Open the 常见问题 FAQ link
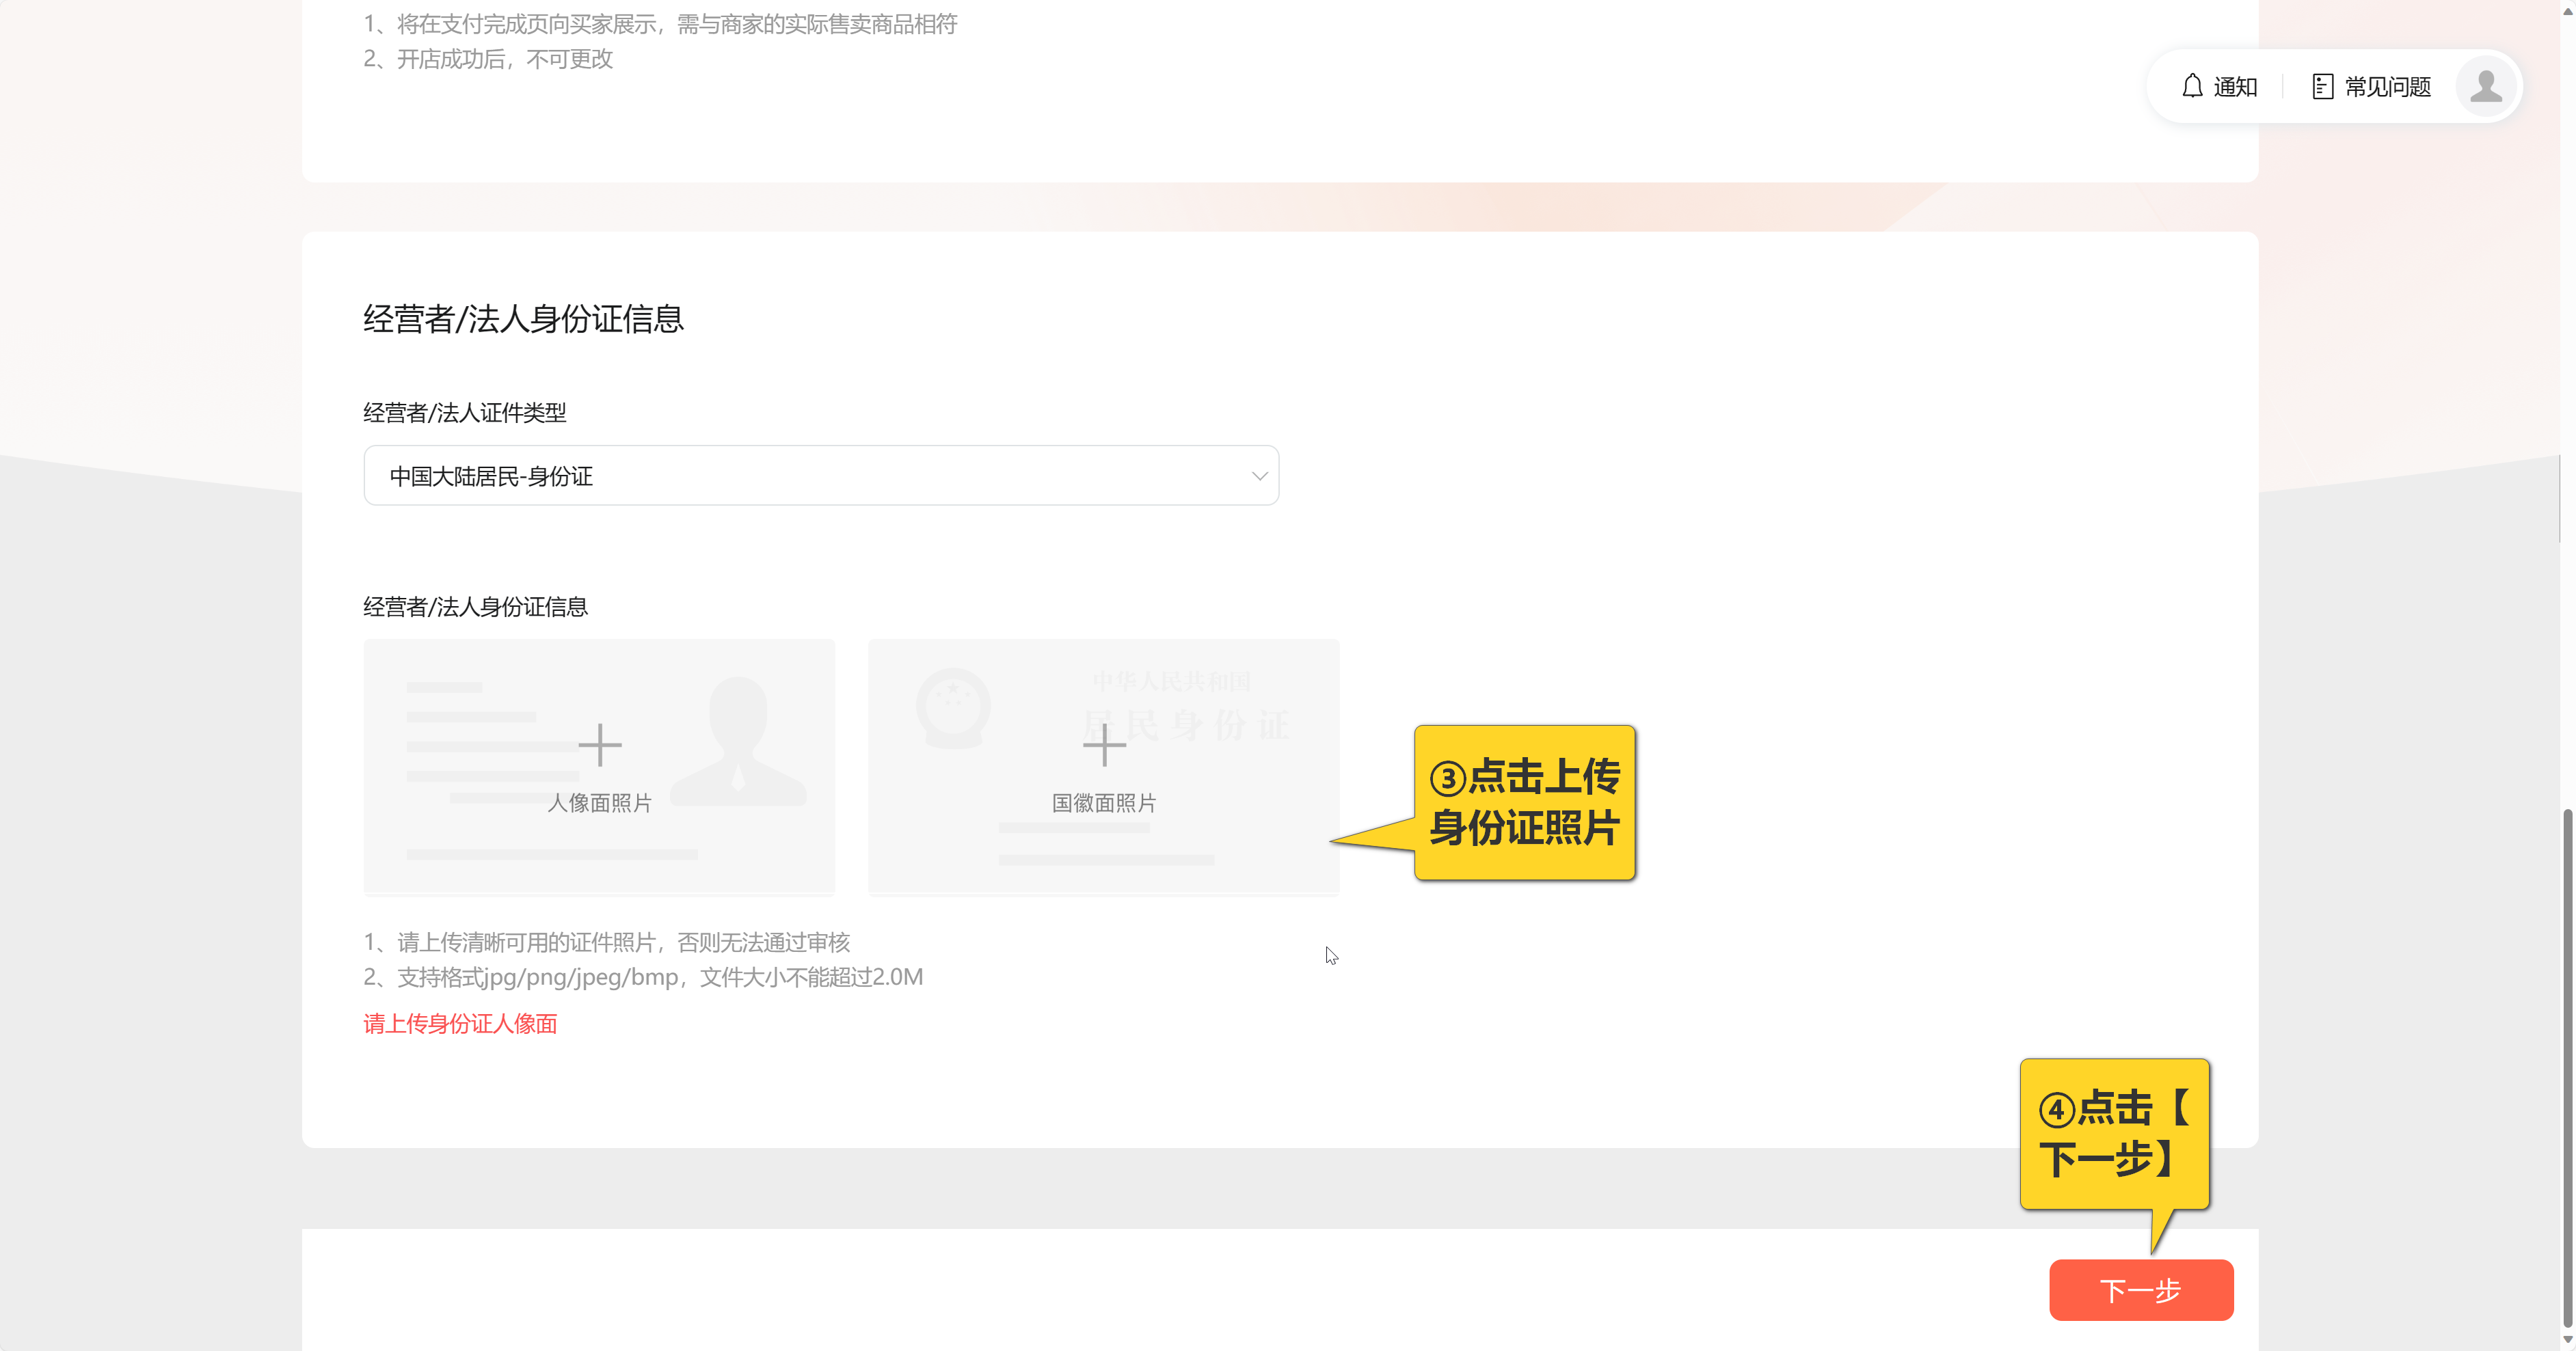This screenshot has width=2576, height=1351. (x=2387, y=87)
